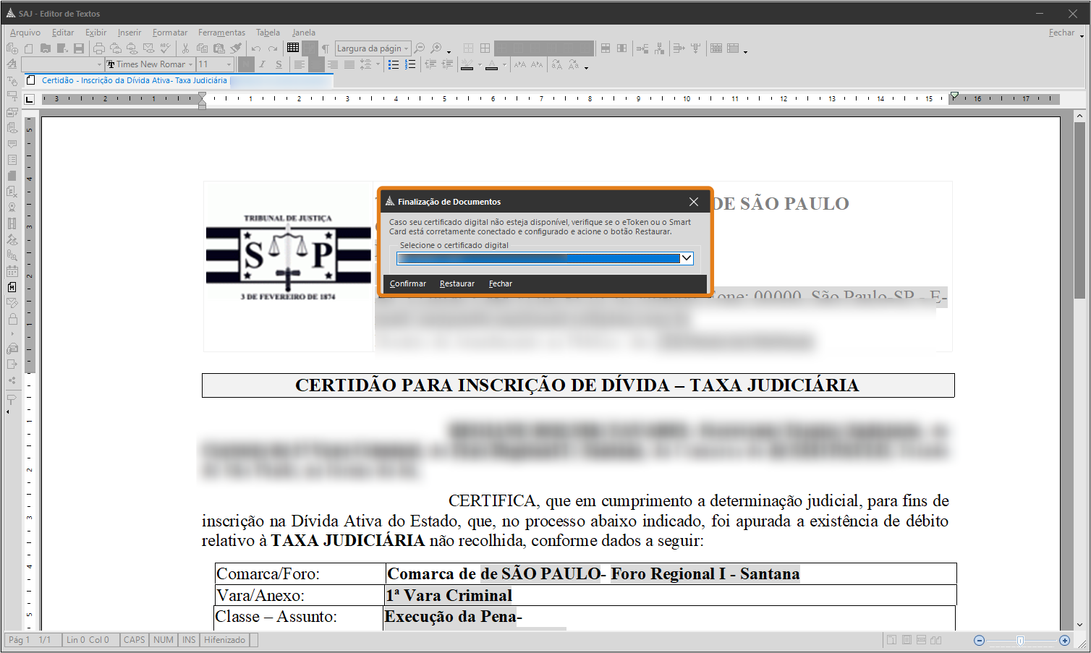Click the new blank document icon

click(x=28, y=48)
